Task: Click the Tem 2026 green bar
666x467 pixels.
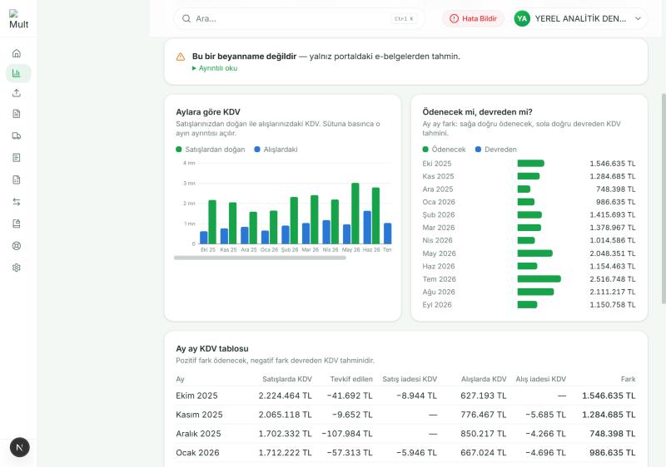Action: click(x=539, y=279)
